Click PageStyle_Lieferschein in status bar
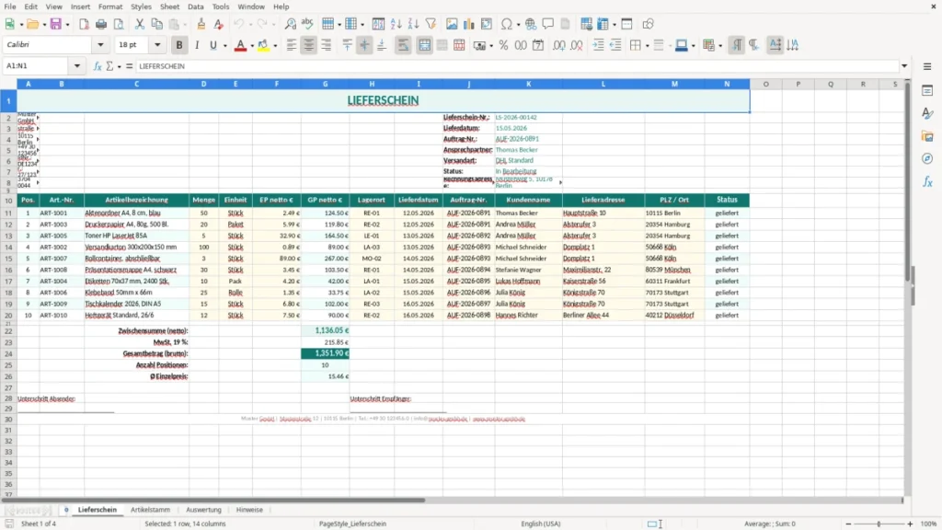Viewport: 942px width, 530px height. (352, 524)
